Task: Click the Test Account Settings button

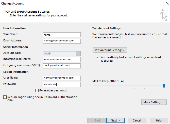Action: tap(110, 50)
